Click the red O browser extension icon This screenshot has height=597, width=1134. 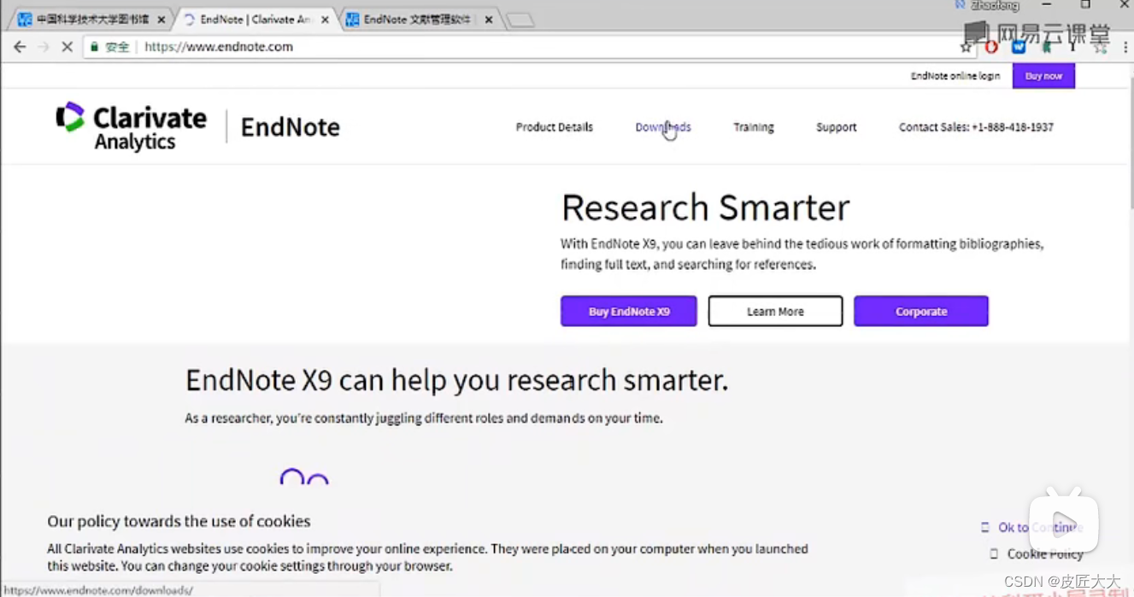(991, 47)
